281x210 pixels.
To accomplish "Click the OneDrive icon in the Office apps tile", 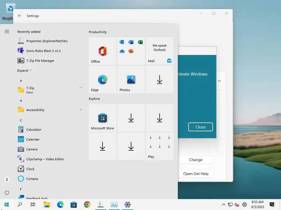I will tap(122, 51).
